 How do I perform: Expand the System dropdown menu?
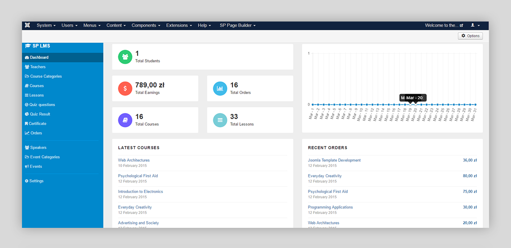pyautogui.click(x=46, y=26)
